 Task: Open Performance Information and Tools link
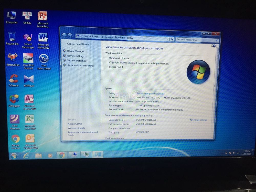(83, 134)
